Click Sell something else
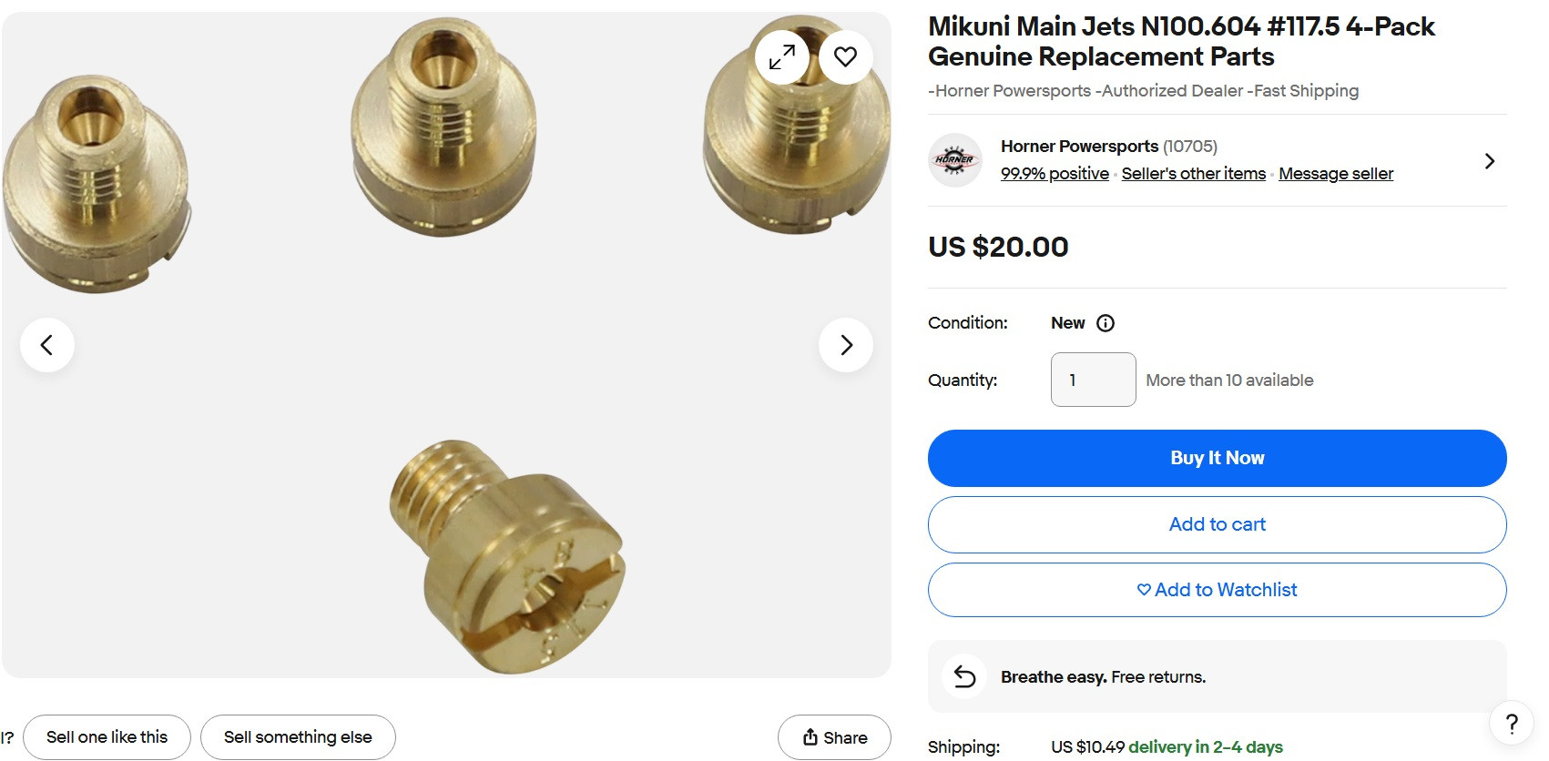 point(298,737)
